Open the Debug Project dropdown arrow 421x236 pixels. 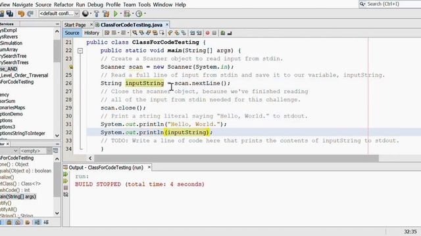133,13
